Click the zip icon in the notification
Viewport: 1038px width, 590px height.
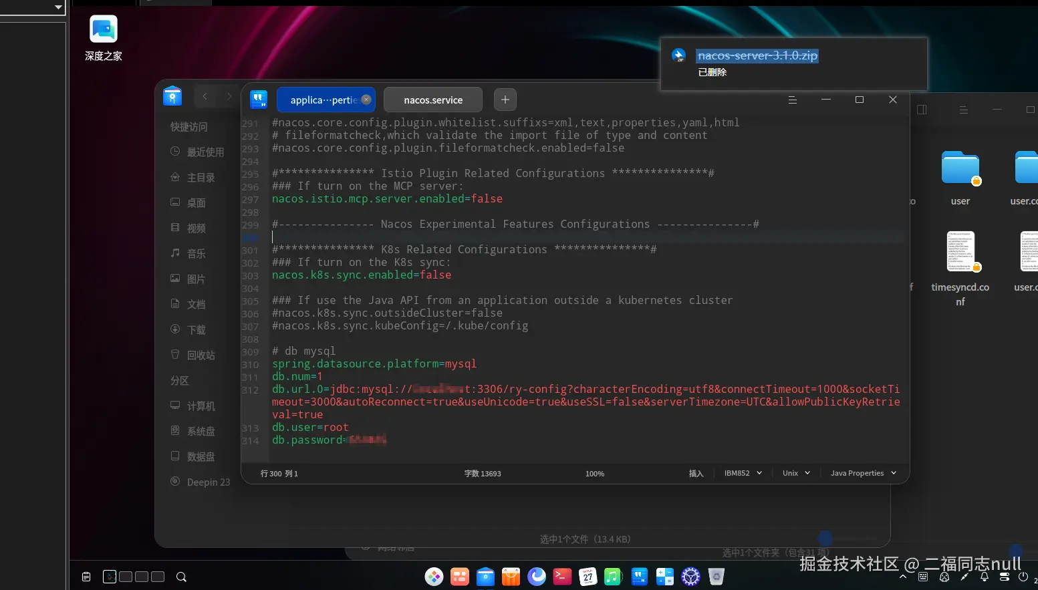point(678,55)
